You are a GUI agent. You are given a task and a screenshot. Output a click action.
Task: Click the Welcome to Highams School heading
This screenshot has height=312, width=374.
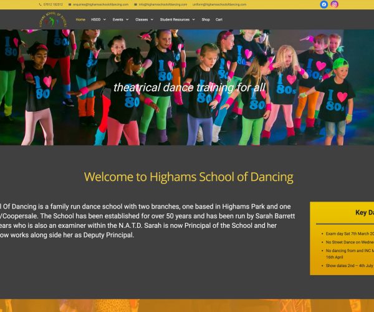(188, 177)
